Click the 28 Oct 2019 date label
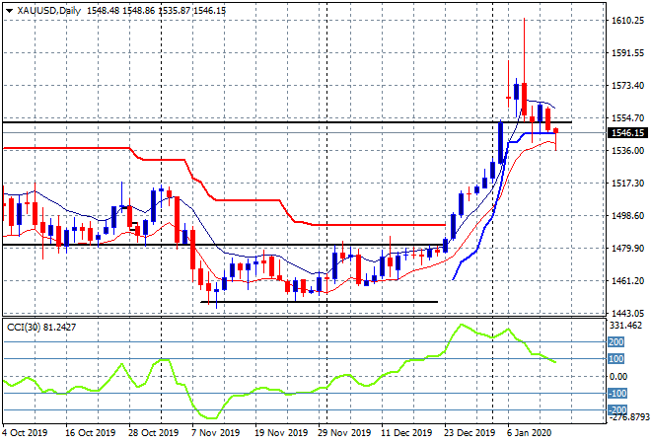This screenshot has width=651, height=444. 153,433
